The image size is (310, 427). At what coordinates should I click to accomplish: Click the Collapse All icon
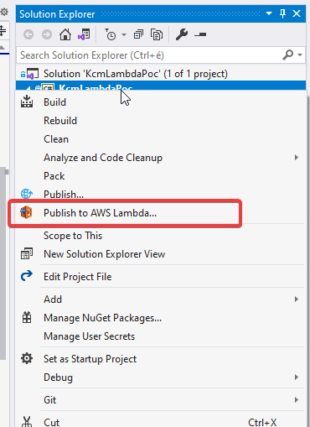pos(138,34)
